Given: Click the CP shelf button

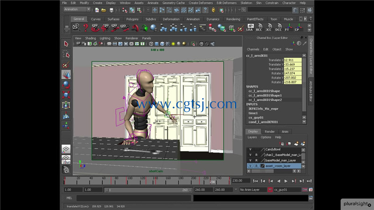Looking at the screenshot, I should click(298, 28).
